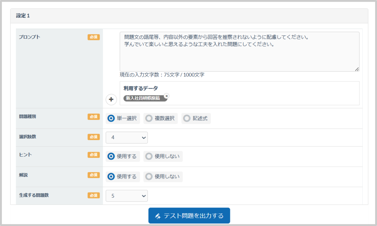Viewport: 377px width, 226px height.
Task: Click the 設定 1 panel header
Action: 189,16
